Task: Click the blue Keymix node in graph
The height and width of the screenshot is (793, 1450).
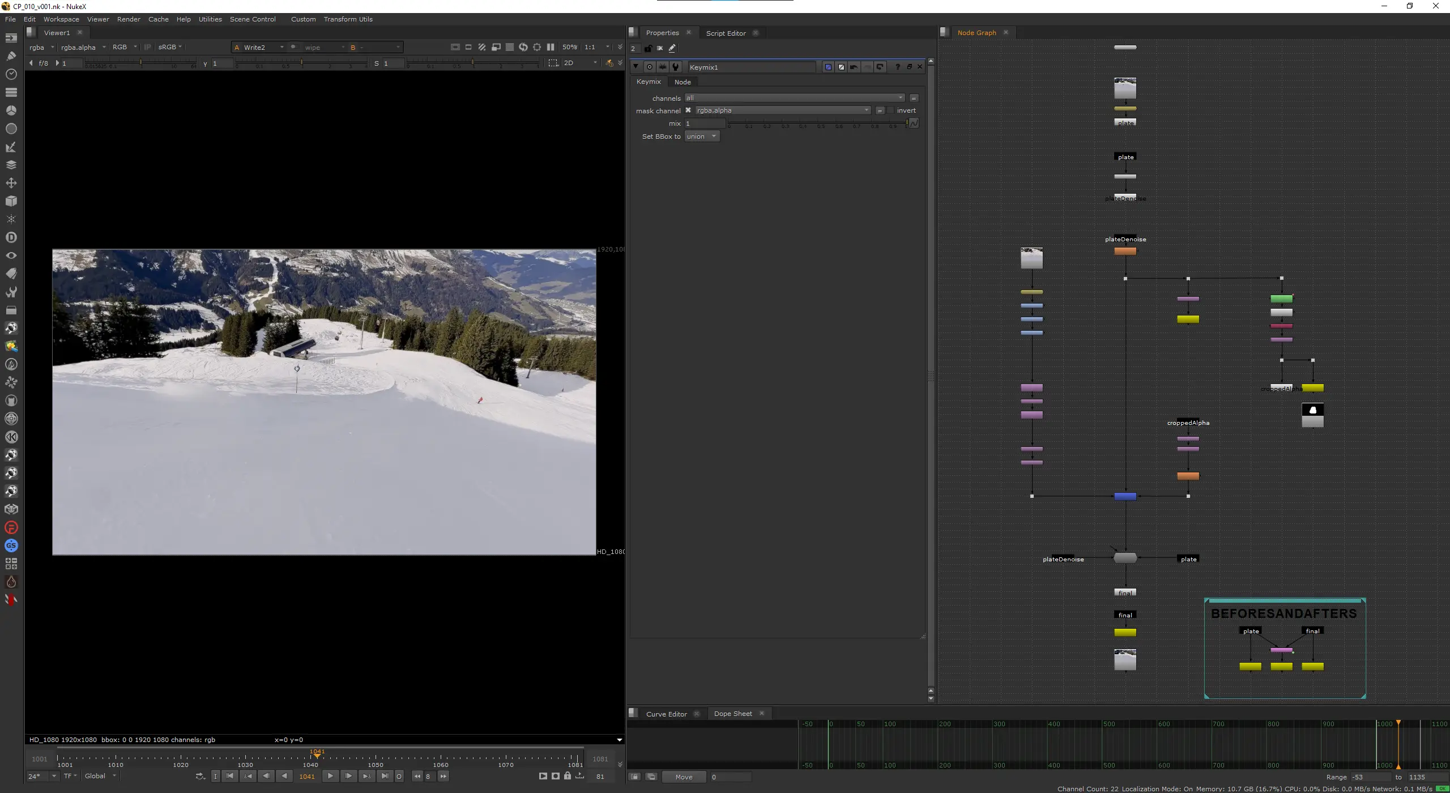Action: tap(1125, 496)
